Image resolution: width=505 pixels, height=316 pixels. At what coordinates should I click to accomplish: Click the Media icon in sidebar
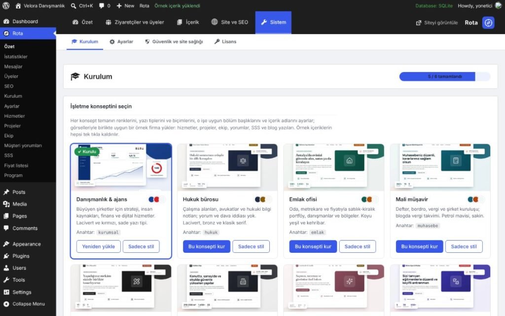(x=6, y=204)
